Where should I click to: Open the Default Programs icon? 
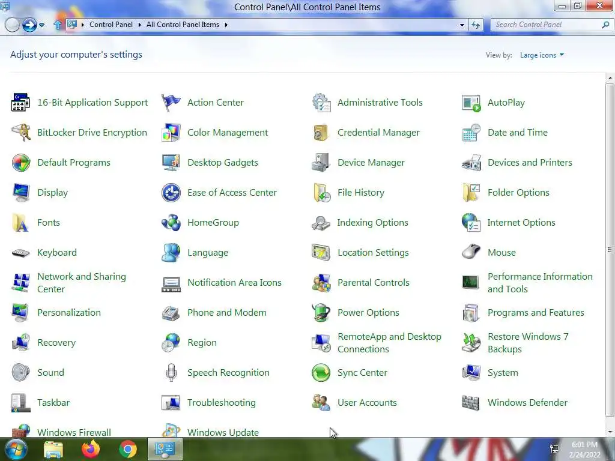21,163
